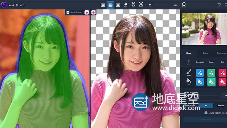Switch Mask Mode to AI
227x128 pixels.
pos(206,105)
